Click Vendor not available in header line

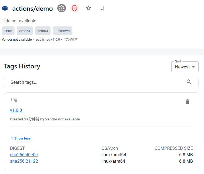(x=17, y=40)
